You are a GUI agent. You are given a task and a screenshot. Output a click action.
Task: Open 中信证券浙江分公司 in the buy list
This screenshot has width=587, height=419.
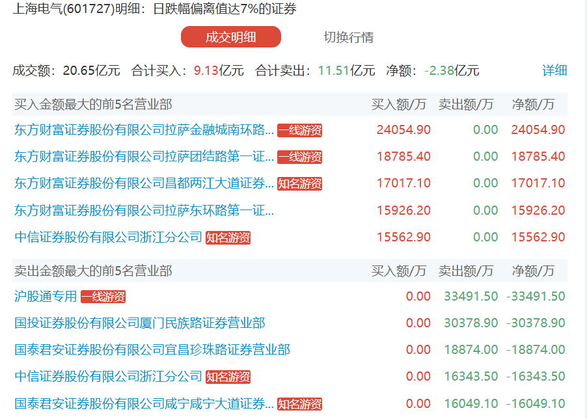(108, 237)
